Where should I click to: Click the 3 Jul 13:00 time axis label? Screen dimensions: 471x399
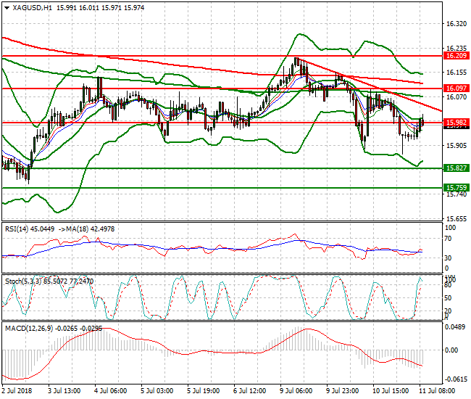point(64,391)
